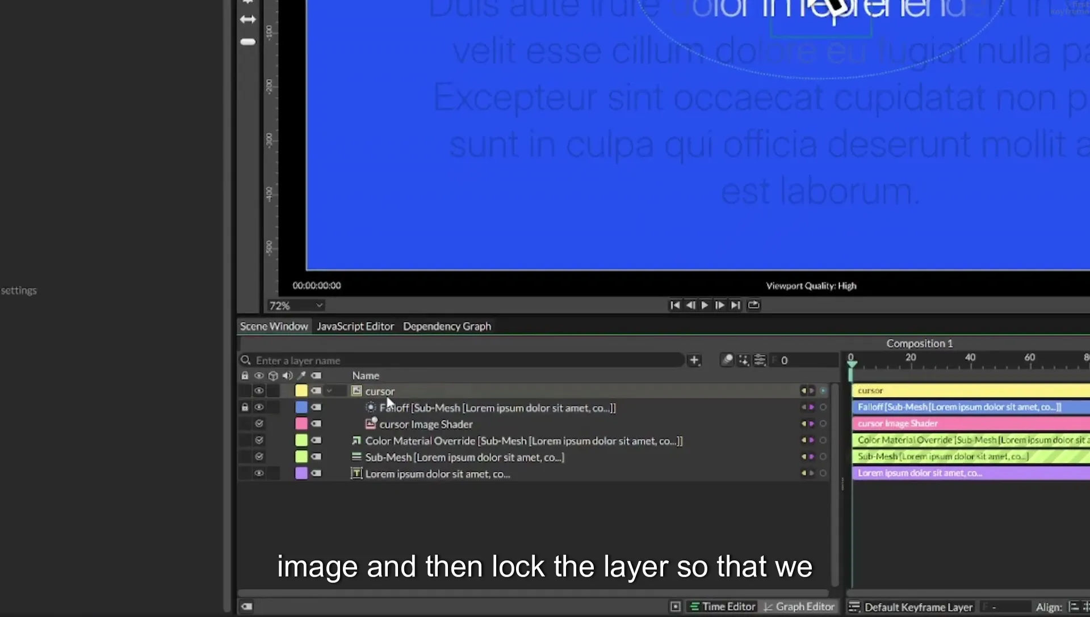This screenshot has height=617, width=1090.
Task: Toggle visibility eye of Falloff layer
Action: point(259,407)
